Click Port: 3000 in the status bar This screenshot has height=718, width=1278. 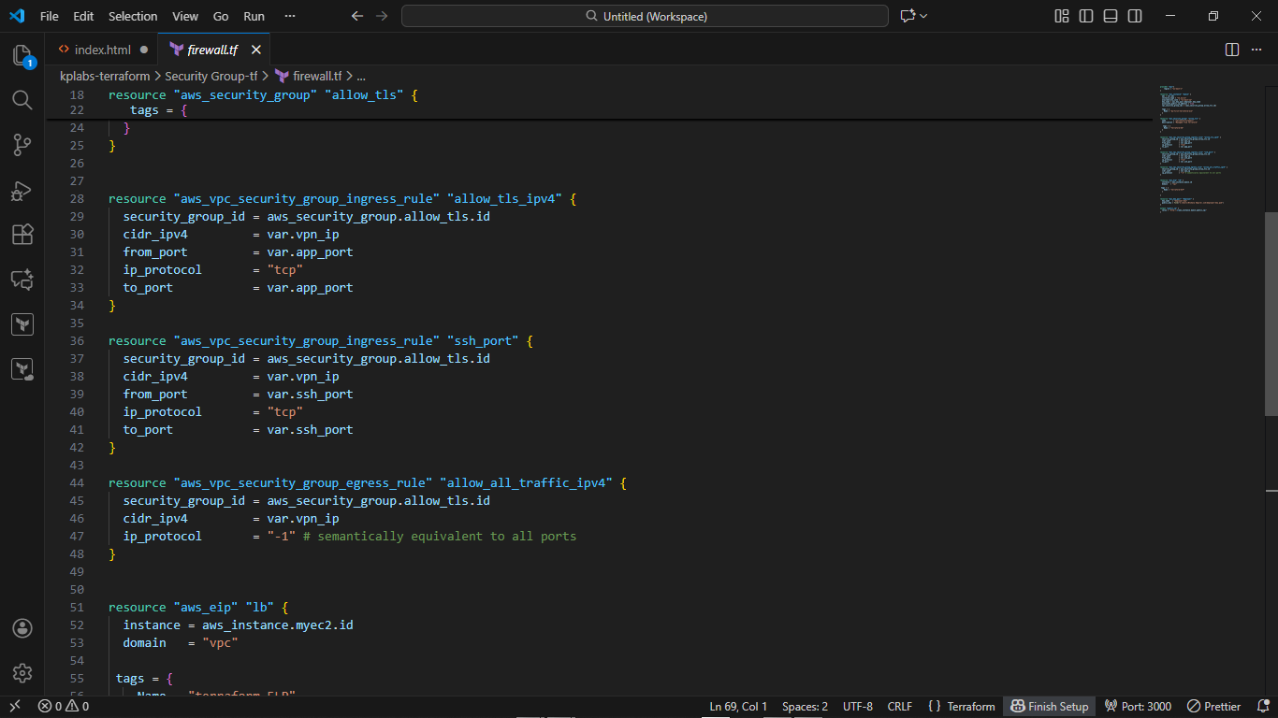tap(1138, 706)
